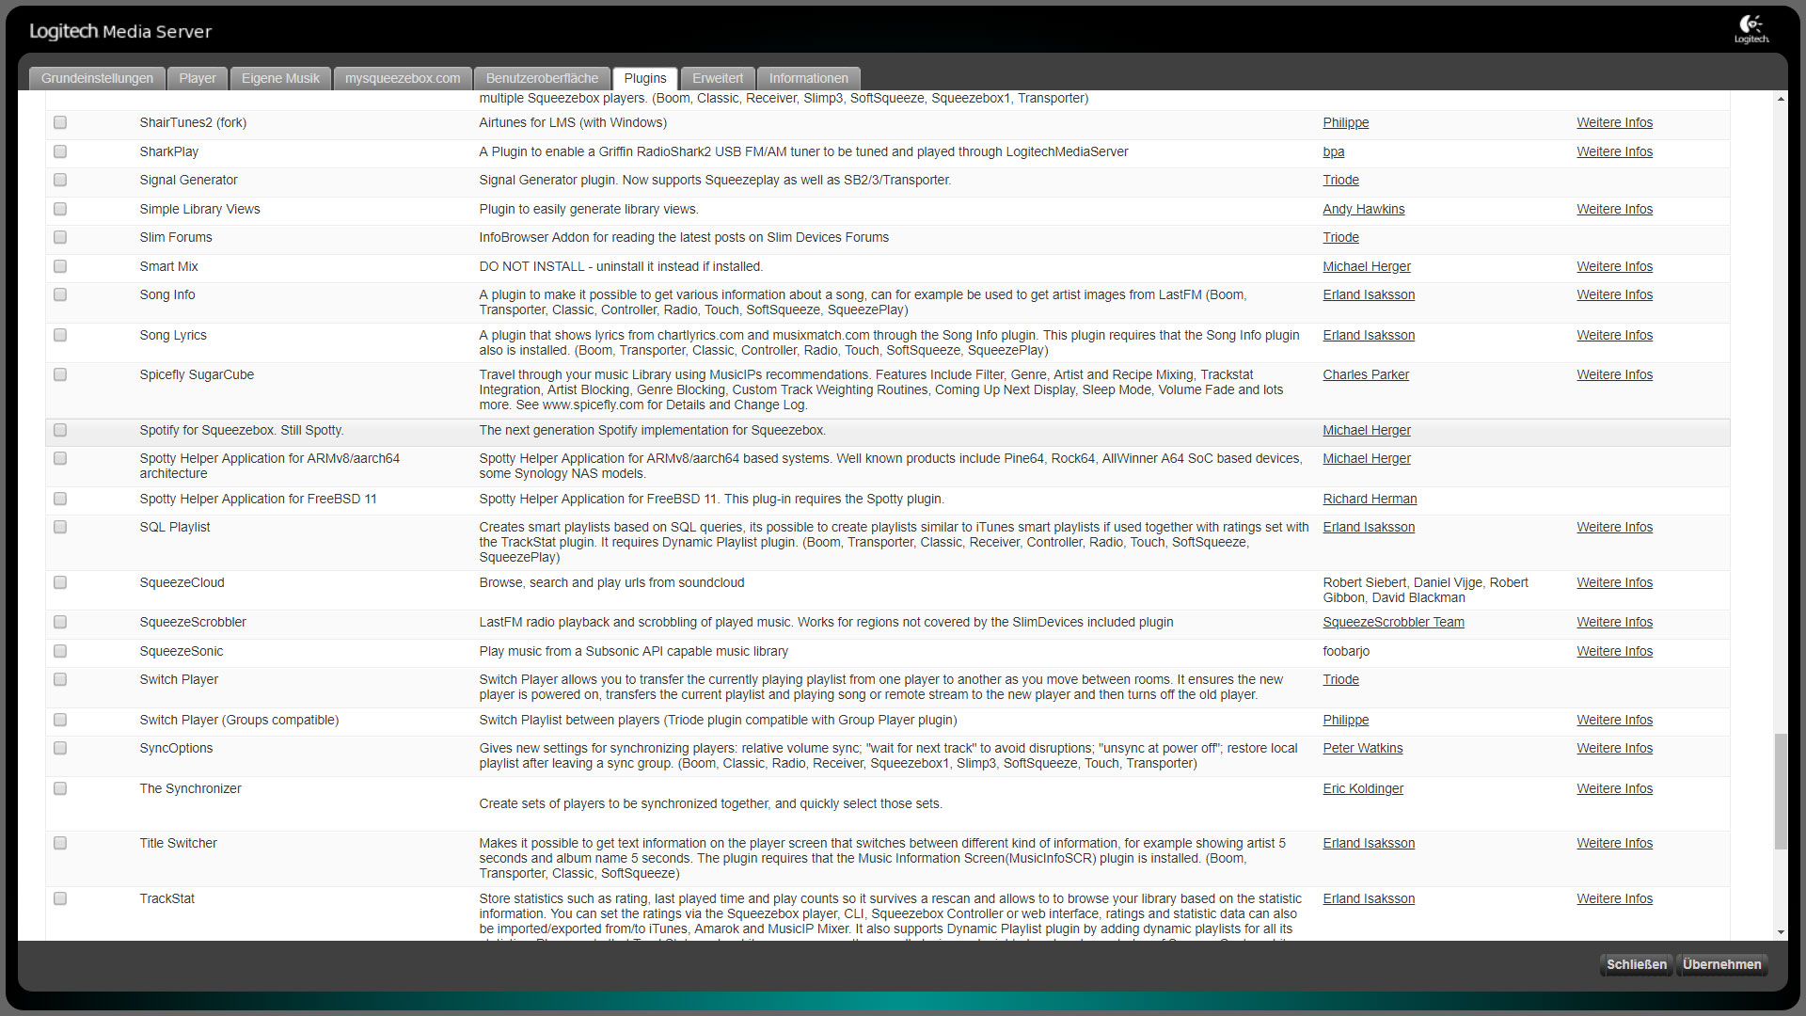Tick the Slim Forums checkbox
The height and width of the screenshot is (1016, 1806).
coord(60,237)
